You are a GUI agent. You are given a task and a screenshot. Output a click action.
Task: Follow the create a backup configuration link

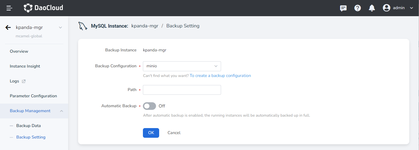coord(220,76)
